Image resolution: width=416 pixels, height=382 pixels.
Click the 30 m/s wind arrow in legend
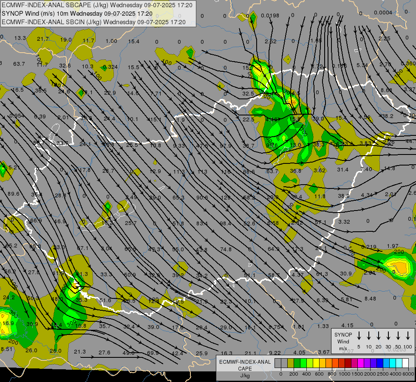click(x=388, y=336)
